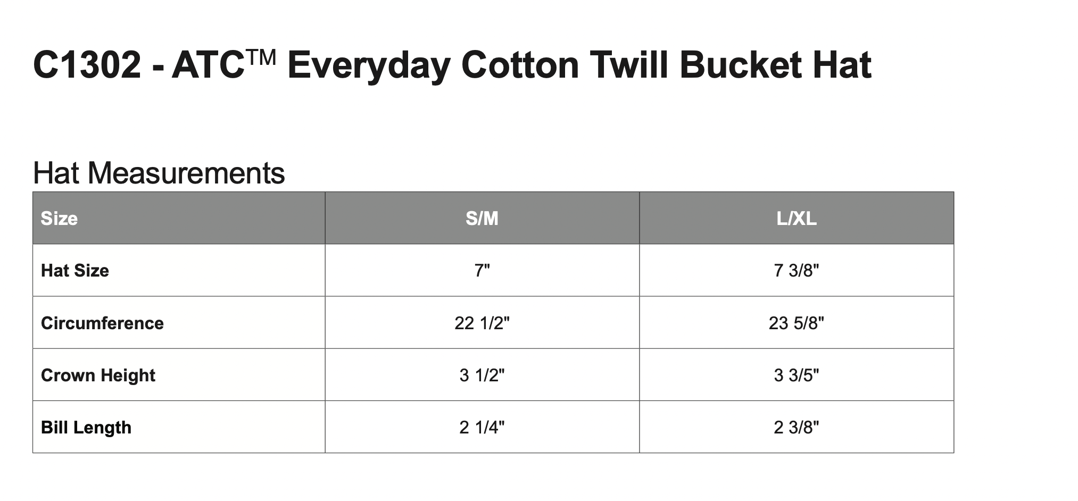
Task: Select the 2 1/4" bill length value
Action: [x=482, y=427]
